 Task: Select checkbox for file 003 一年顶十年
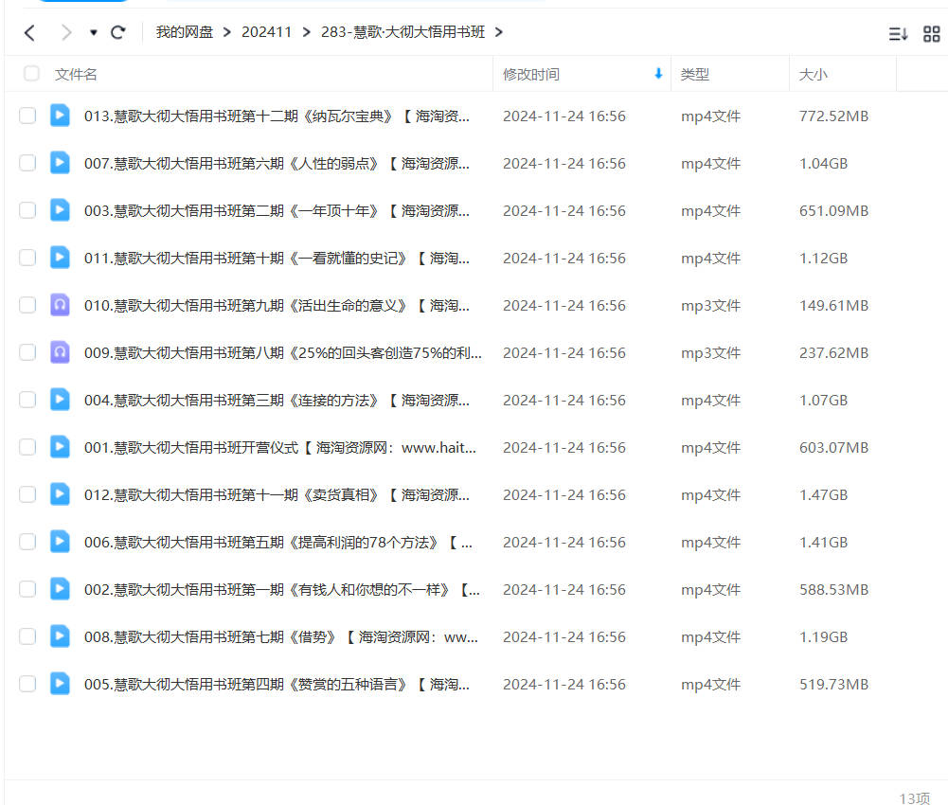point(27,210)
